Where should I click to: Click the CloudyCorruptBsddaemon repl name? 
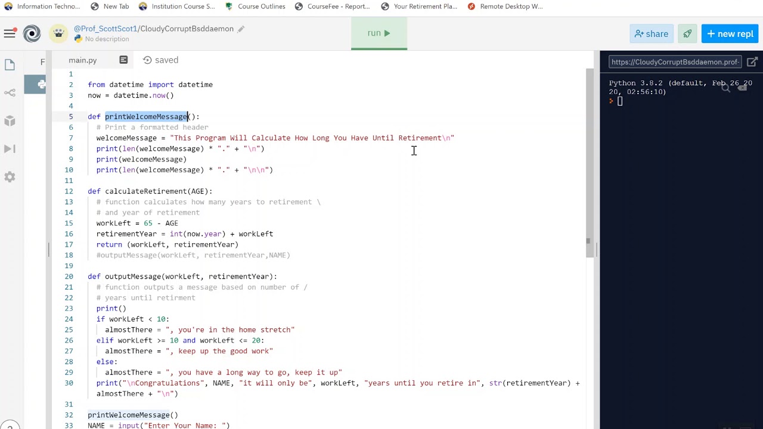[187, 29]
